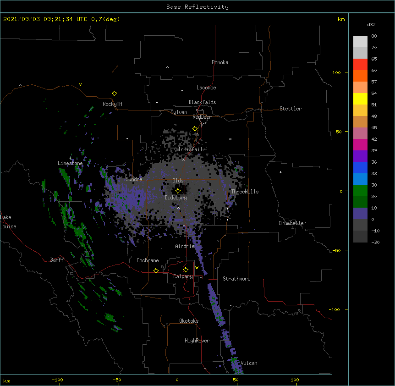Click the 80 value in the dBZ legend
This screenshot has width=395, height=386.
click(374, 36)
